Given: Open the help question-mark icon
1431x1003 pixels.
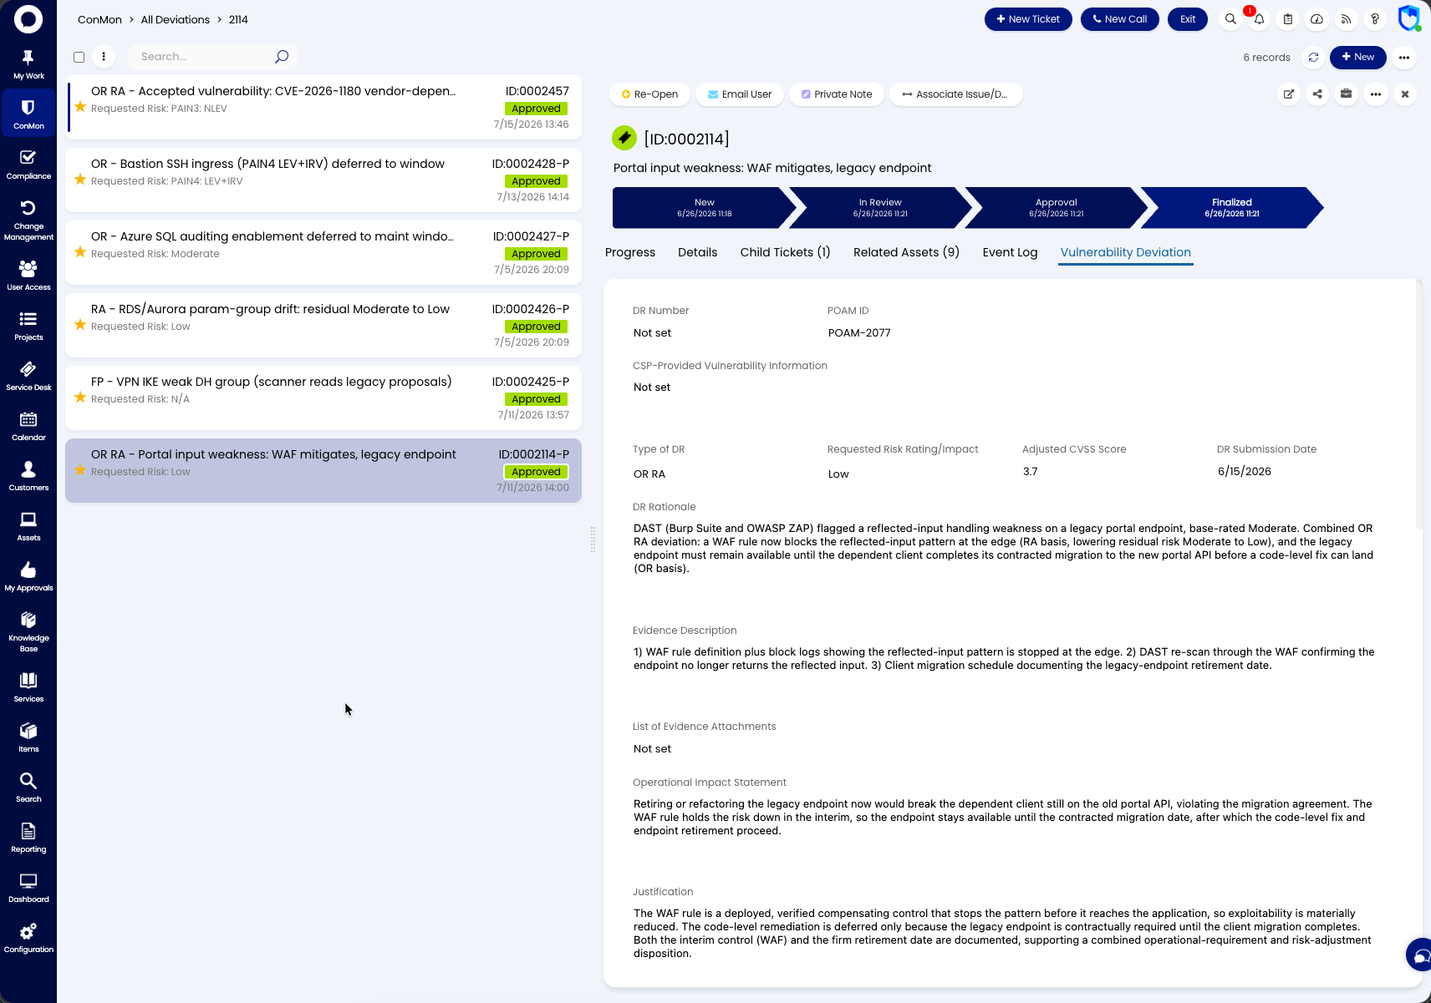Looking at the screenshot, I should [1375, 19].
